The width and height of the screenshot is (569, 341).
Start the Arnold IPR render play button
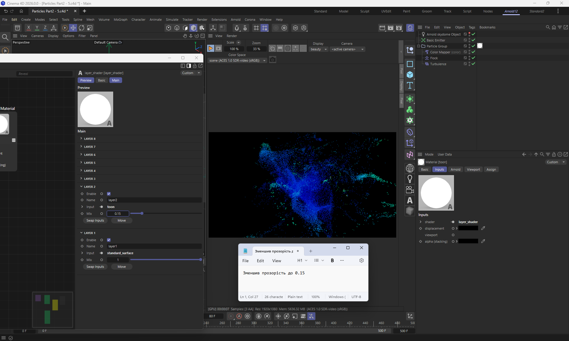point(210,49)
